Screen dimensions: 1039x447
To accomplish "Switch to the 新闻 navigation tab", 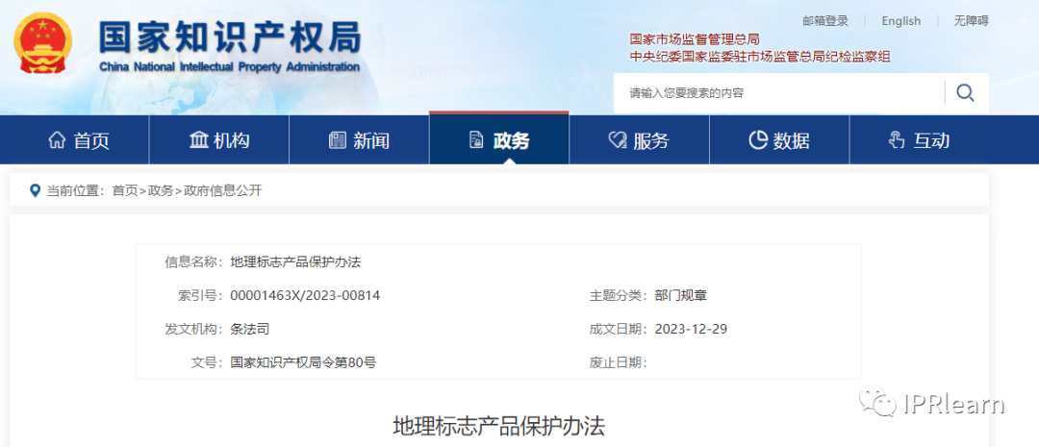I will [359, 140].
